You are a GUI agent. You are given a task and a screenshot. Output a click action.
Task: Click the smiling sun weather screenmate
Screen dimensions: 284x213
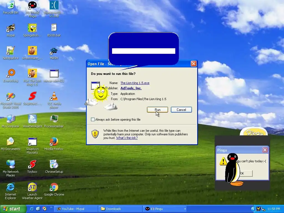[x=101, y=93]
